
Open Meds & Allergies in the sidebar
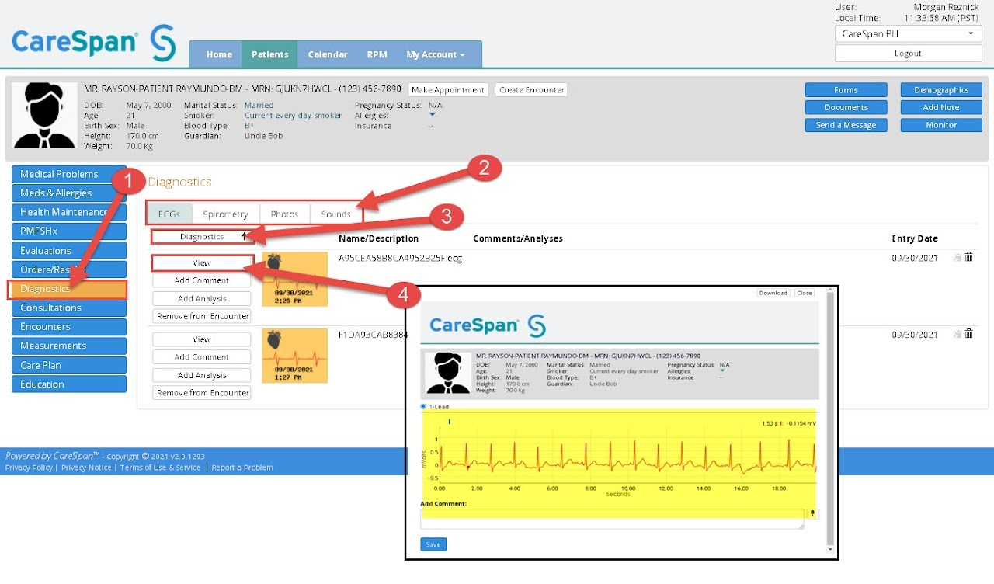click(68, 193)
